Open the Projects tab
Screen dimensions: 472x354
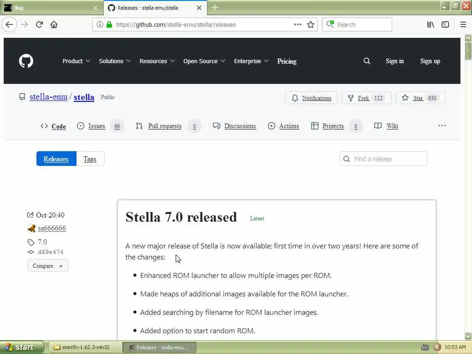(x=336, y=126)
